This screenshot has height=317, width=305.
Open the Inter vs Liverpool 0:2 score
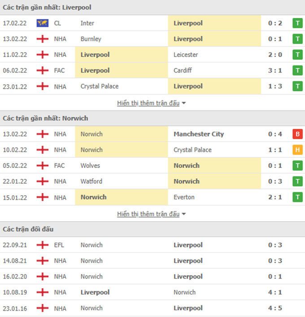tap(275, 23)
